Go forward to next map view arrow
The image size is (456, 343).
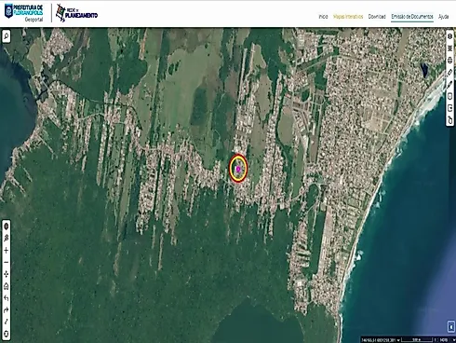(x=7, y=309)
